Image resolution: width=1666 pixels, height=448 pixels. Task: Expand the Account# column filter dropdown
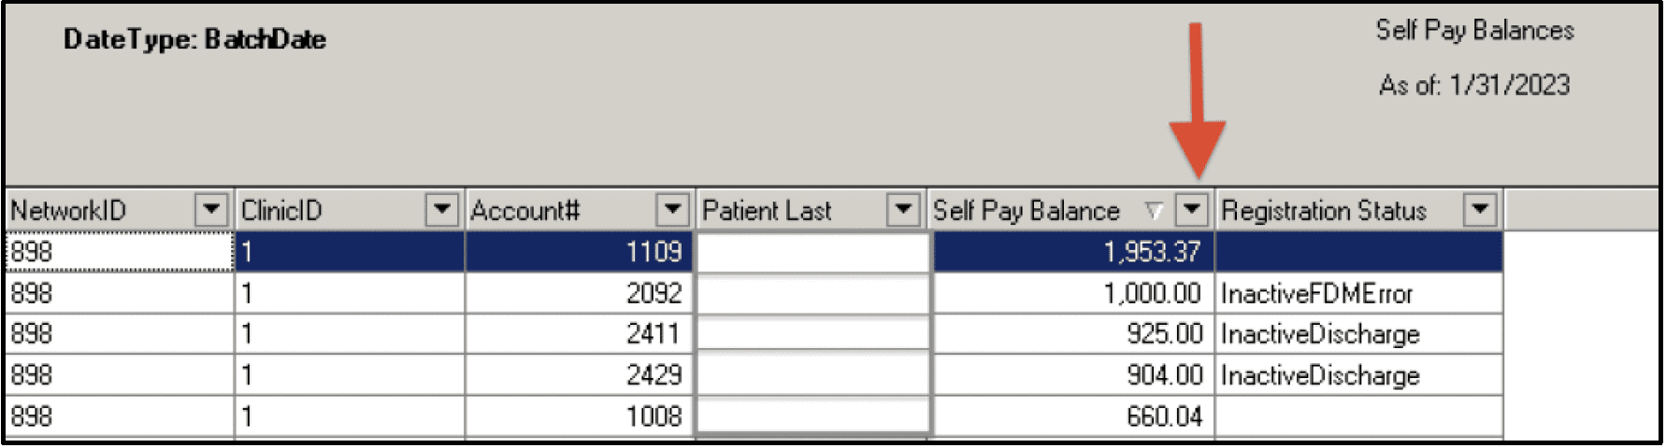click(x=672, y=209)
